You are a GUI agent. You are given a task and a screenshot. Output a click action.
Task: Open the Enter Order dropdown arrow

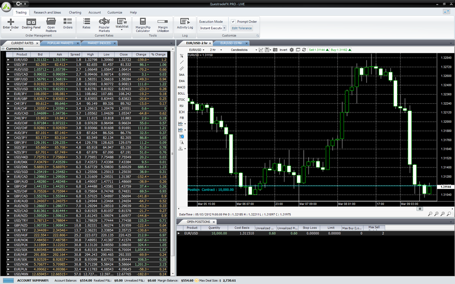(x=11, y=30)
